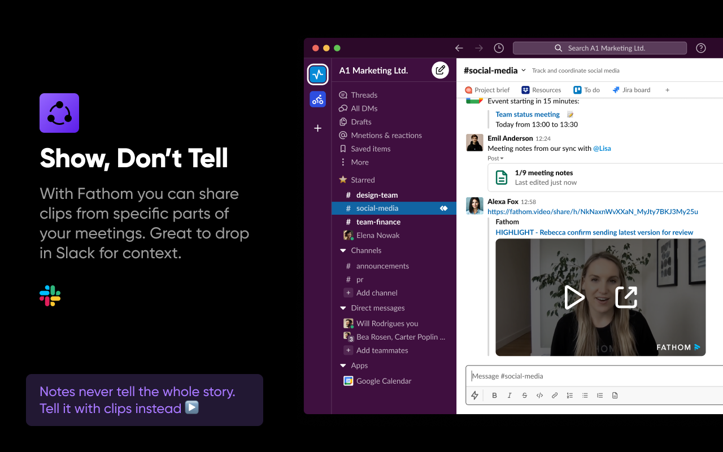Open the help question mark icon
Screen dimensions: 723x452
pyautogui.click(x=701, y=48)
